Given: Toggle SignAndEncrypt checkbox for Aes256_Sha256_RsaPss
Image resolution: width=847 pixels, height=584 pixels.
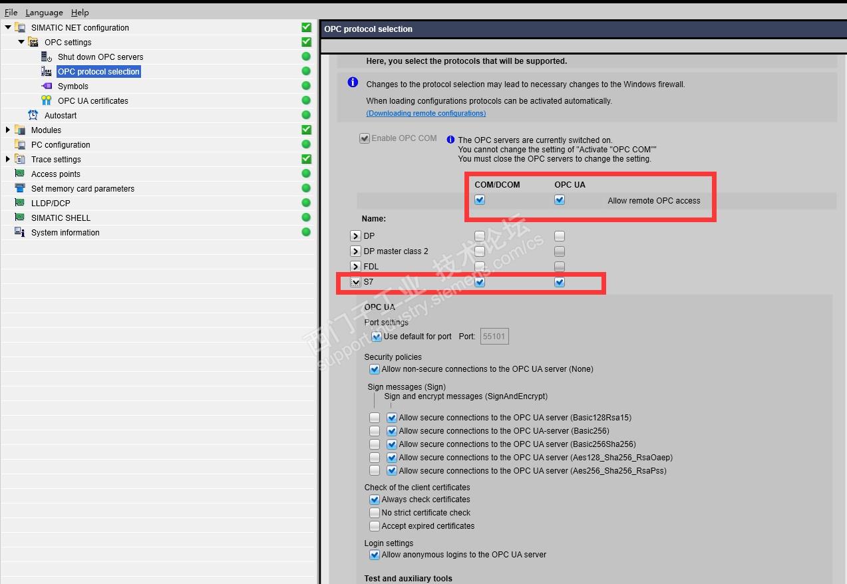Looking at the screenshot, I should coord(392,471).
